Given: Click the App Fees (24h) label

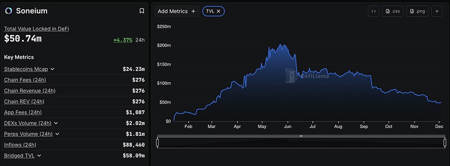Looking at the screenshot, I should [23, 112].
